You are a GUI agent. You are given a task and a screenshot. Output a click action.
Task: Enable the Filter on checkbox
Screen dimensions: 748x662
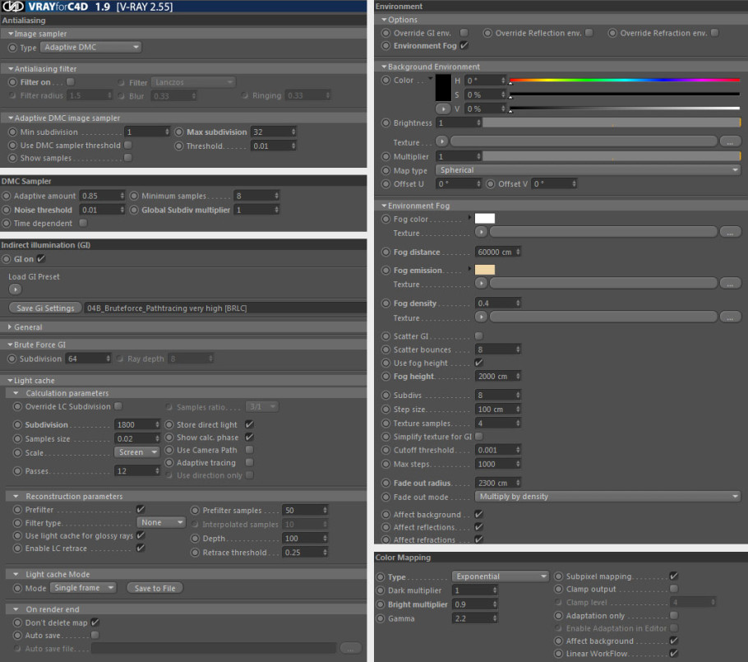pyautogui.click(x=71, y=81)
